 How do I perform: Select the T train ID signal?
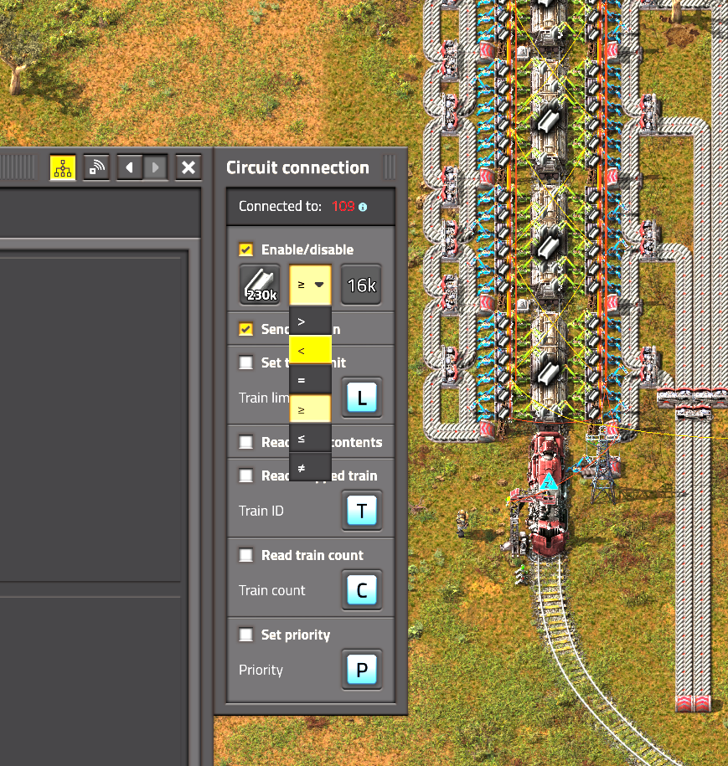(x=361, y=511)
